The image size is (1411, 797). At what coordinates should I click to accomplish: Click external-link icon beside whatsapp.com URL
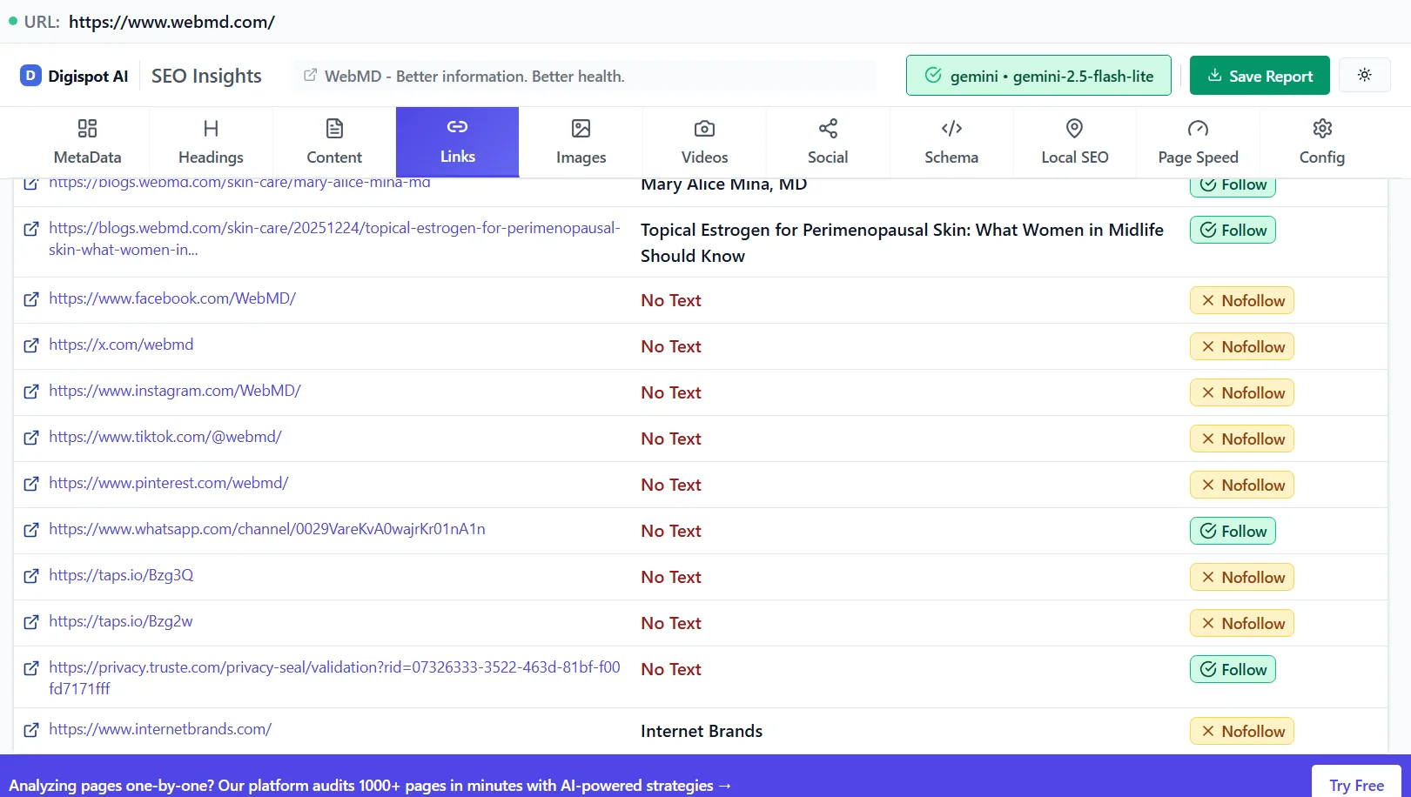[x=31, y=530]
